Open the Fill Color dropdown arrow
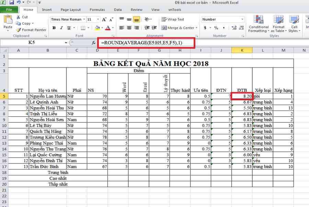Viewport: 309px width, 207px height. tap(102, 28)
